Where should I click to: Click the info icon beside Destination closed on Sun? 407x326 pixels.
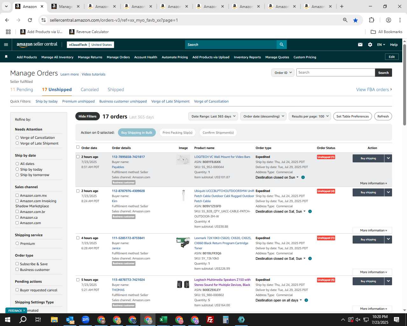coord(303,177)
